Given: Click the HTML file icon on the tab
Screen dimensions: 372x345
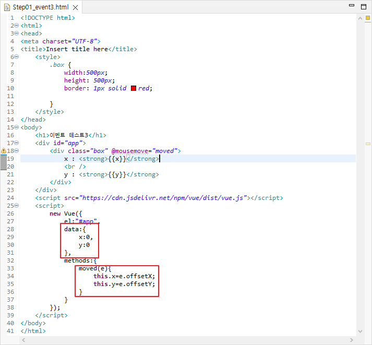Looking at the screenshot, I should coord(7,7).
